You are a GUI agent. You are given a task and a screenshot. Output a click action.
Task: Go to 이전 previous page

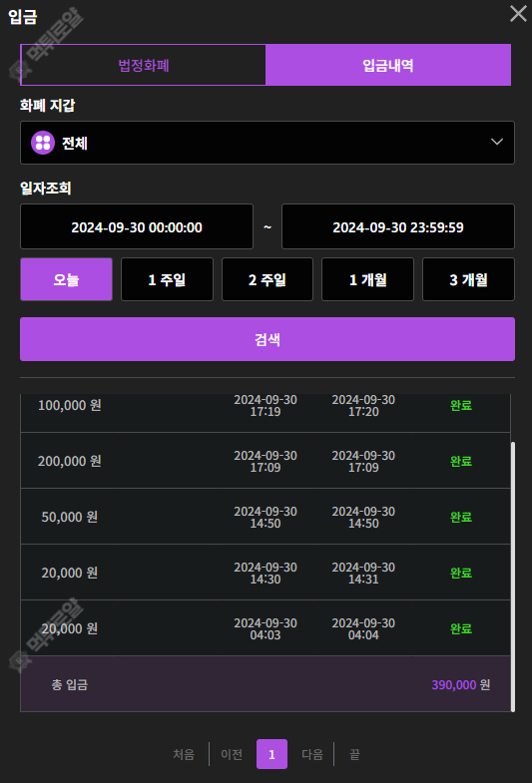pyautogui.click(x=232, y=754)
